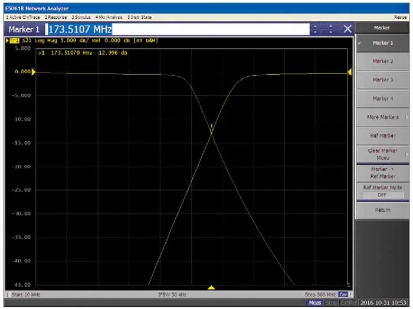Click the marker 1 readout text

pyautogui.click(x=83, y=52)
